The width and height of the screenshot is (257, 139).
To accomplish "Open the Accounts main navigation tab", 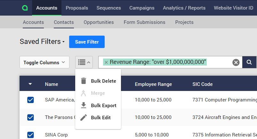I will [x=47, y=8].
